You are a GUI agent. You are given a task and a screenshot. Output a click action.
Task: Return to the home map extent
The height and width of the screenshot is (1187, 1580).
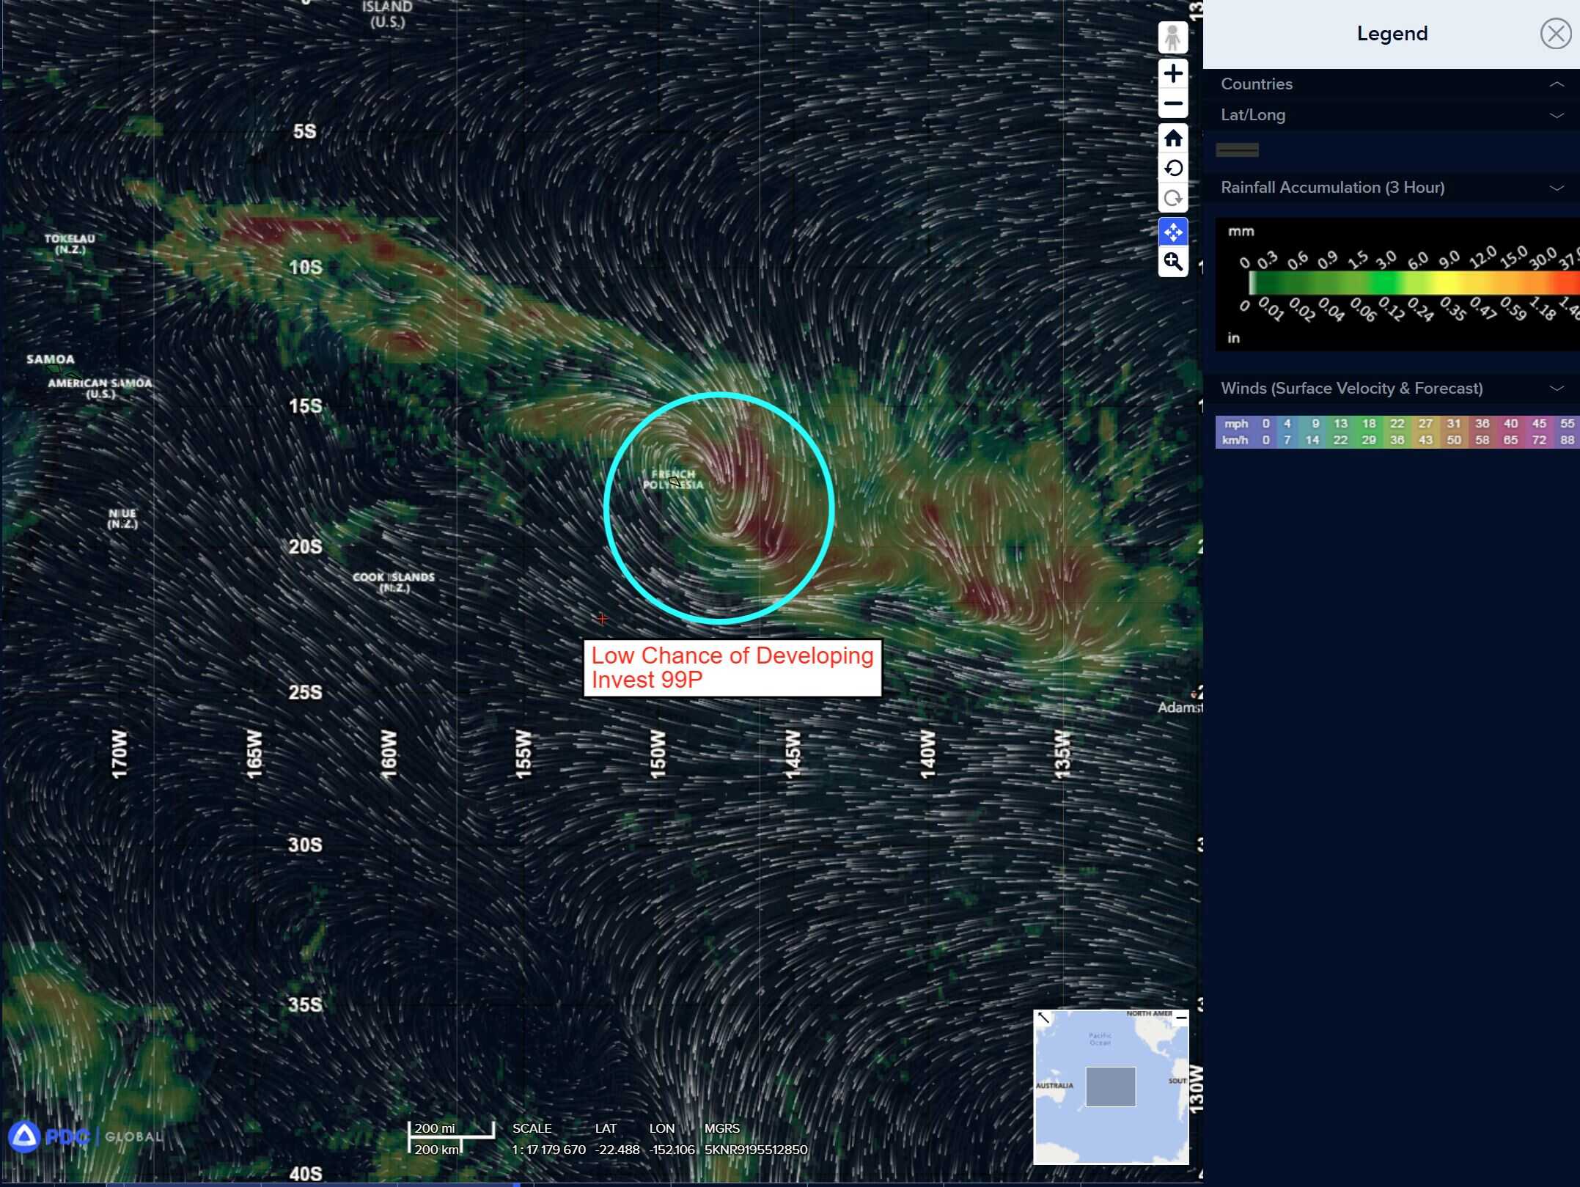1172,139
